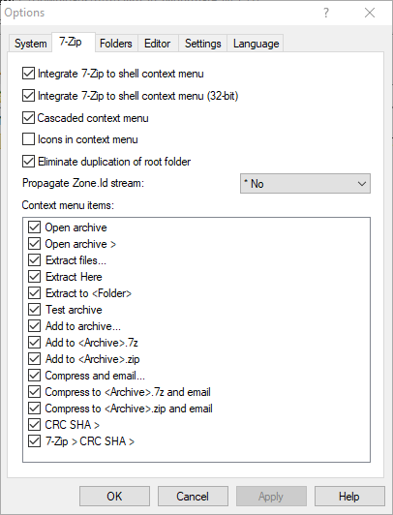Screen dimensions: 393x515
Task: Disable Test archive menu item
Action: [34, 310]
